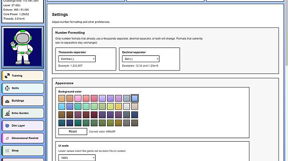Screen dimensions: 288x161
Task: Click the astronaut avatar picture
Action: pos(22,47)
